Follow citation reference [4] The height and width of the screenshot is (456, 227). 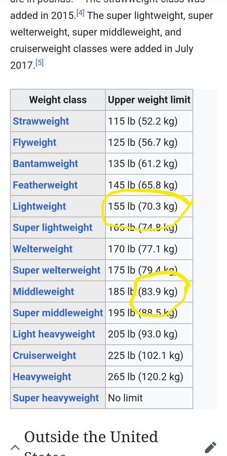[81, 13]
